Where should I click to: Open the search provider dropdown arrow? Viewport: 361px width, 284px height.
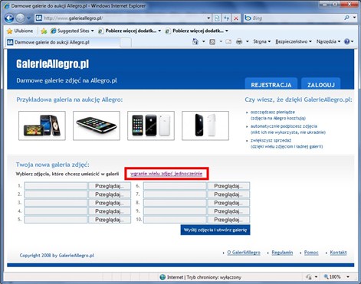354,18
